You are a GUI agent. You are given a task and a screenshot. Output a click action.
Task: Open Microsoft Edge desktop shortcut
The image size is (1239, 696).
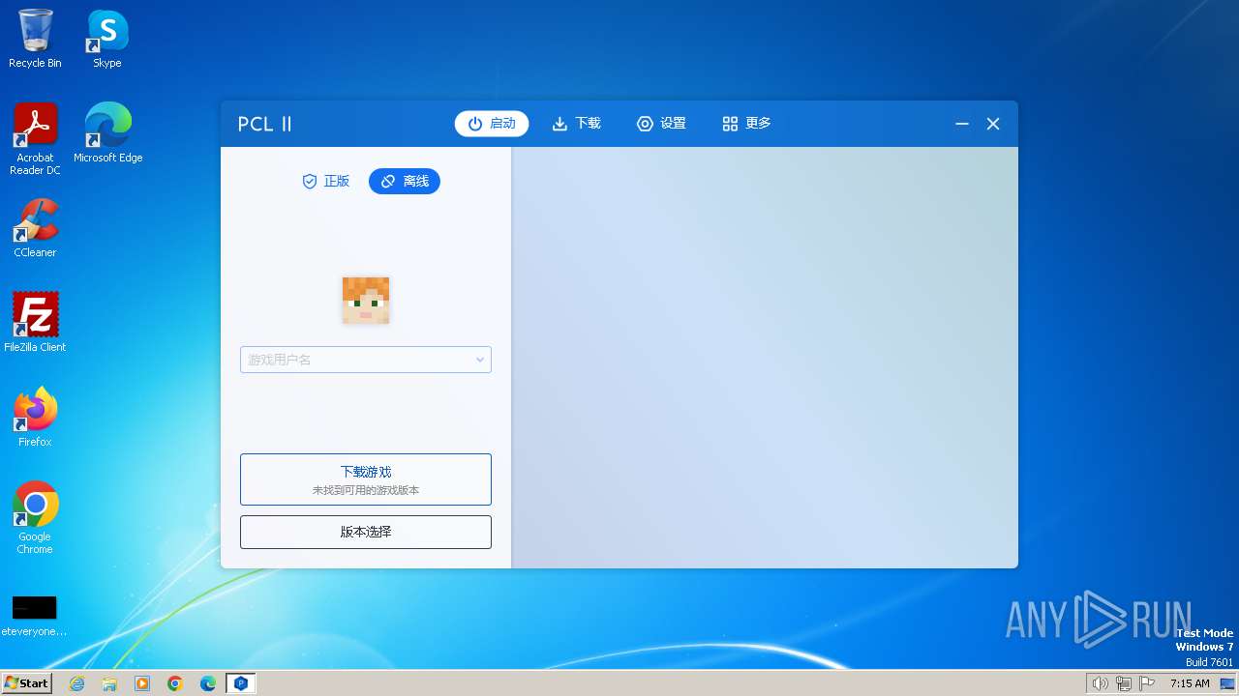pos(107,132)
